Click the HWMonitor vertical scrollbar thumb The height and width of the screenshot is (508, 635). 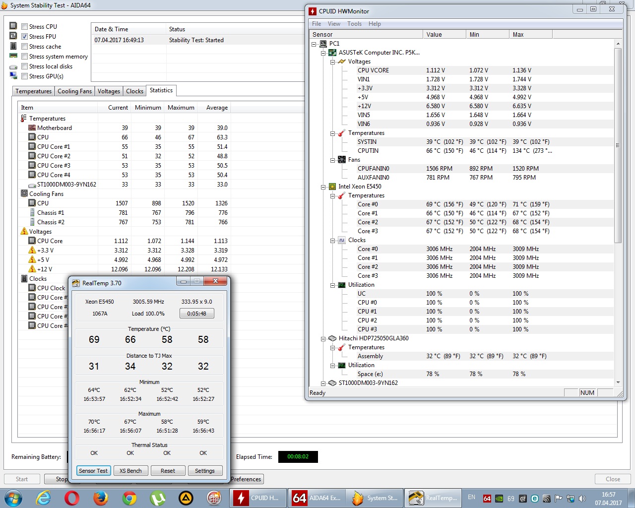(x=618, y=145)
